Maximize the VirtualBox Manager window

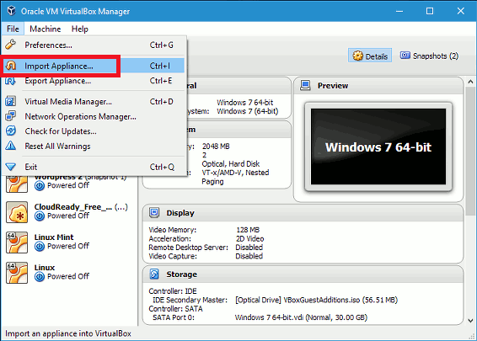(430, 11)
